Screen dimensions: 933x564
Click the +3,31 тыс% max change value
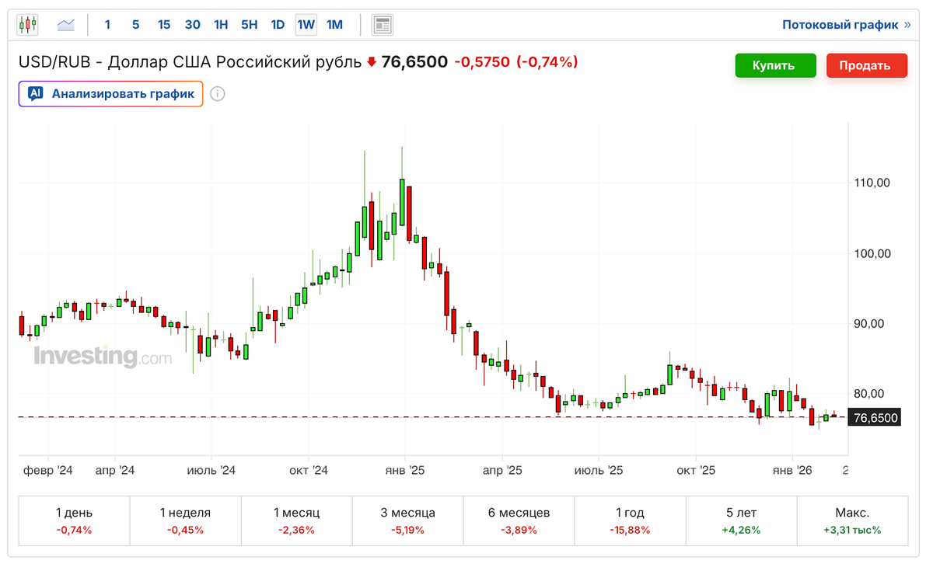tap(852, 530)
